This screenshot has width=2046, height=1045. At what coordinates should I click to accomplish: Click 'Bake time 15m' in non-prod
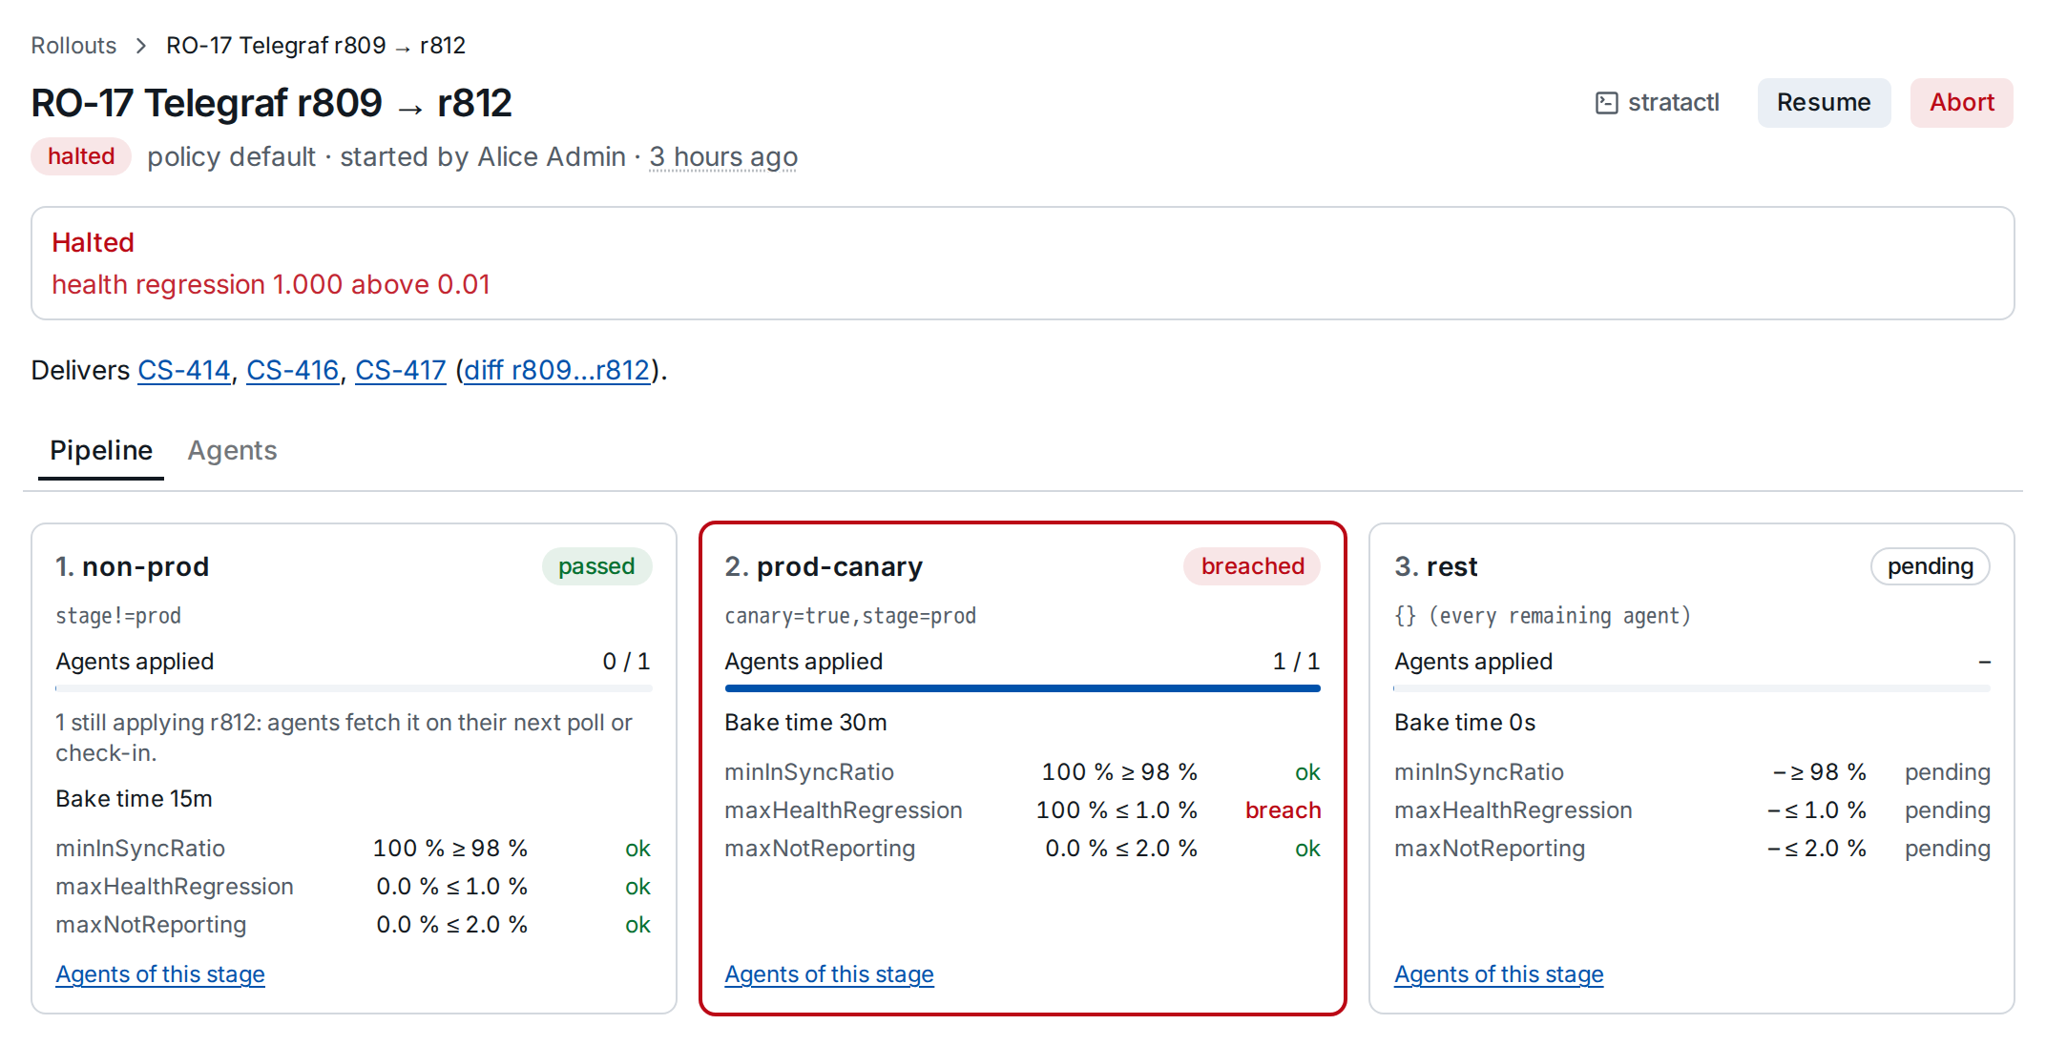[x=134, y=799]
